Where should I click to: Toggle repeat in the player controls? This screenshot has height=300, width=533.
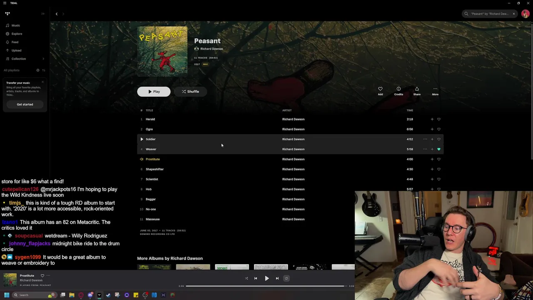pyautogui.click(x=286, y=278)
